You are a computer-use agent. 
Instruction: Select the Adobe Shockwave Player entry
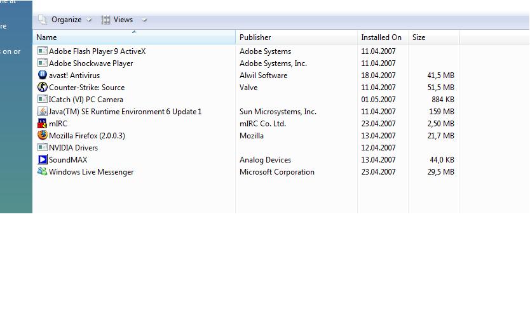(x=91, y=63)
